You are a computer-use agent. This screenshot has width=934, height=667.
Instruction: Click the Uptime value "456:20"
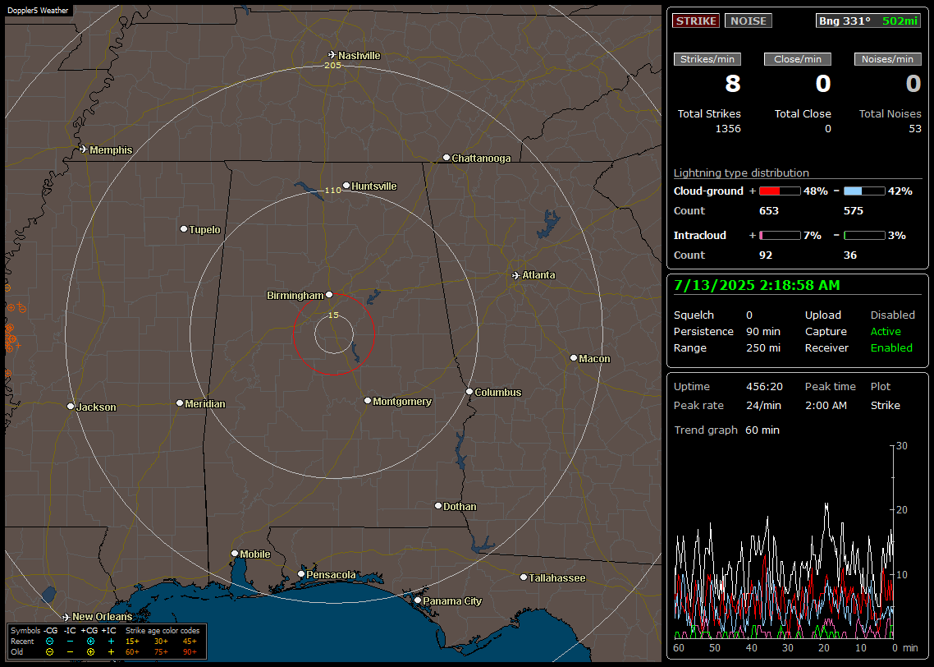764,386
